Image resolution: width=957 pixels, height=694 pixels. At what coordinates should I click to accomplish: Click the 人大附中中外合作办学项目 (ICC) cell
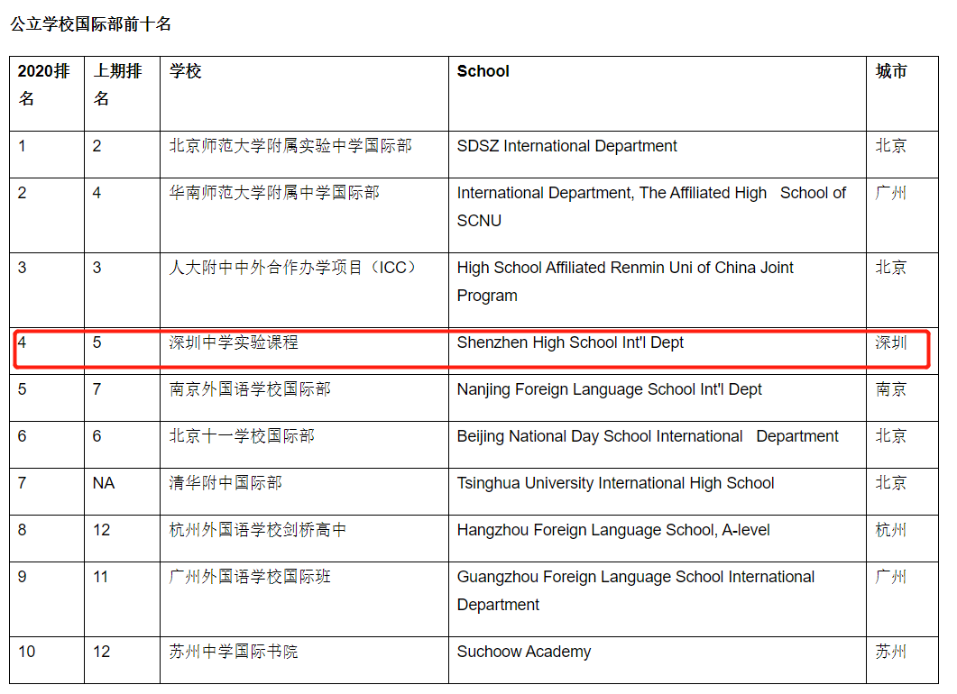click(x=294, y=268)
